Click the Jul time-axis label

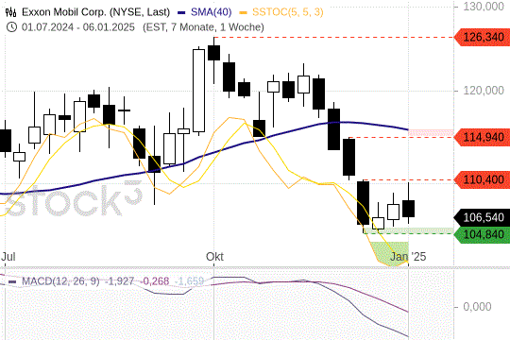point(8,256)
